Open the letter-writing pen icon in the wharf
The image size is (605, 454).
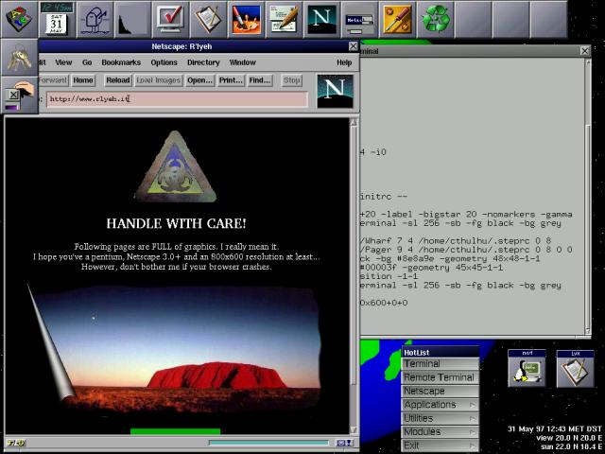(x=284, y=19)
